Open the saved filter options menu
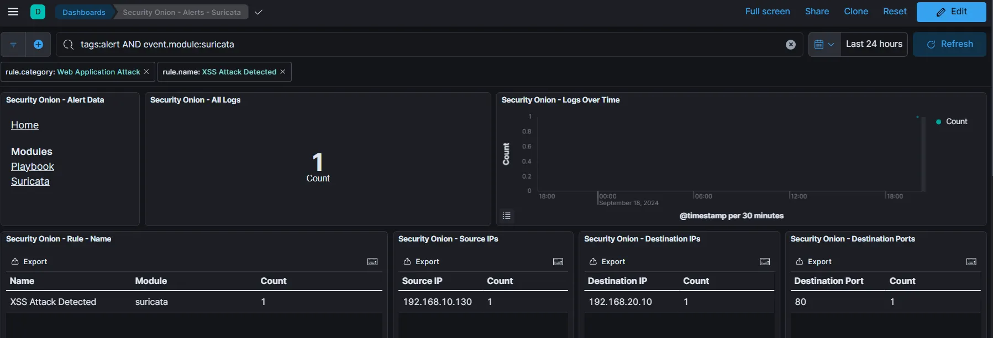Image resolution: width=993 pixels, height=338 pixels. pyautogui.click(x=13, y=45)
